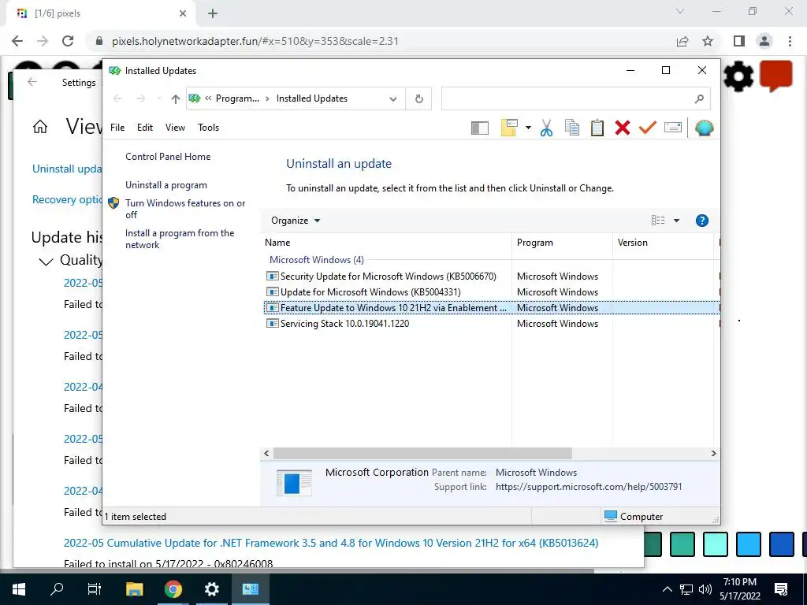
Task: Open the view options dropdown arrow
Action: point(676,221)
